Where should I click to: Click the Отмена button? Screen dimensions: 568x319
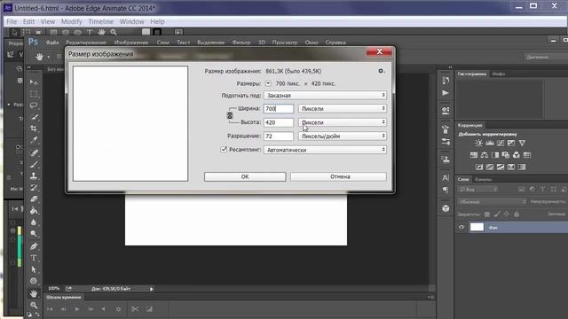(338, 176)
